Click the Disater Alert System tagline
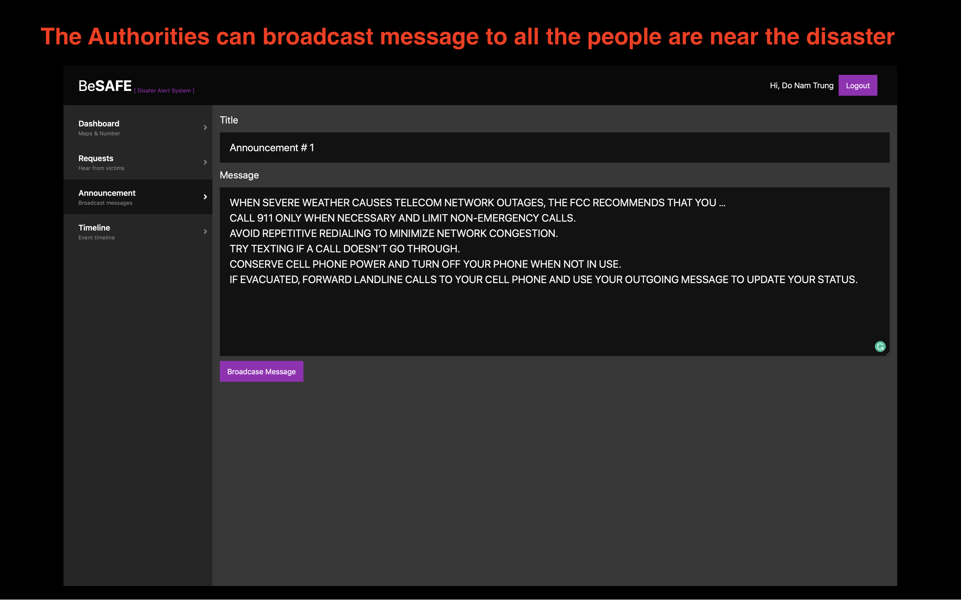961x600 pixels. [164, 91]
